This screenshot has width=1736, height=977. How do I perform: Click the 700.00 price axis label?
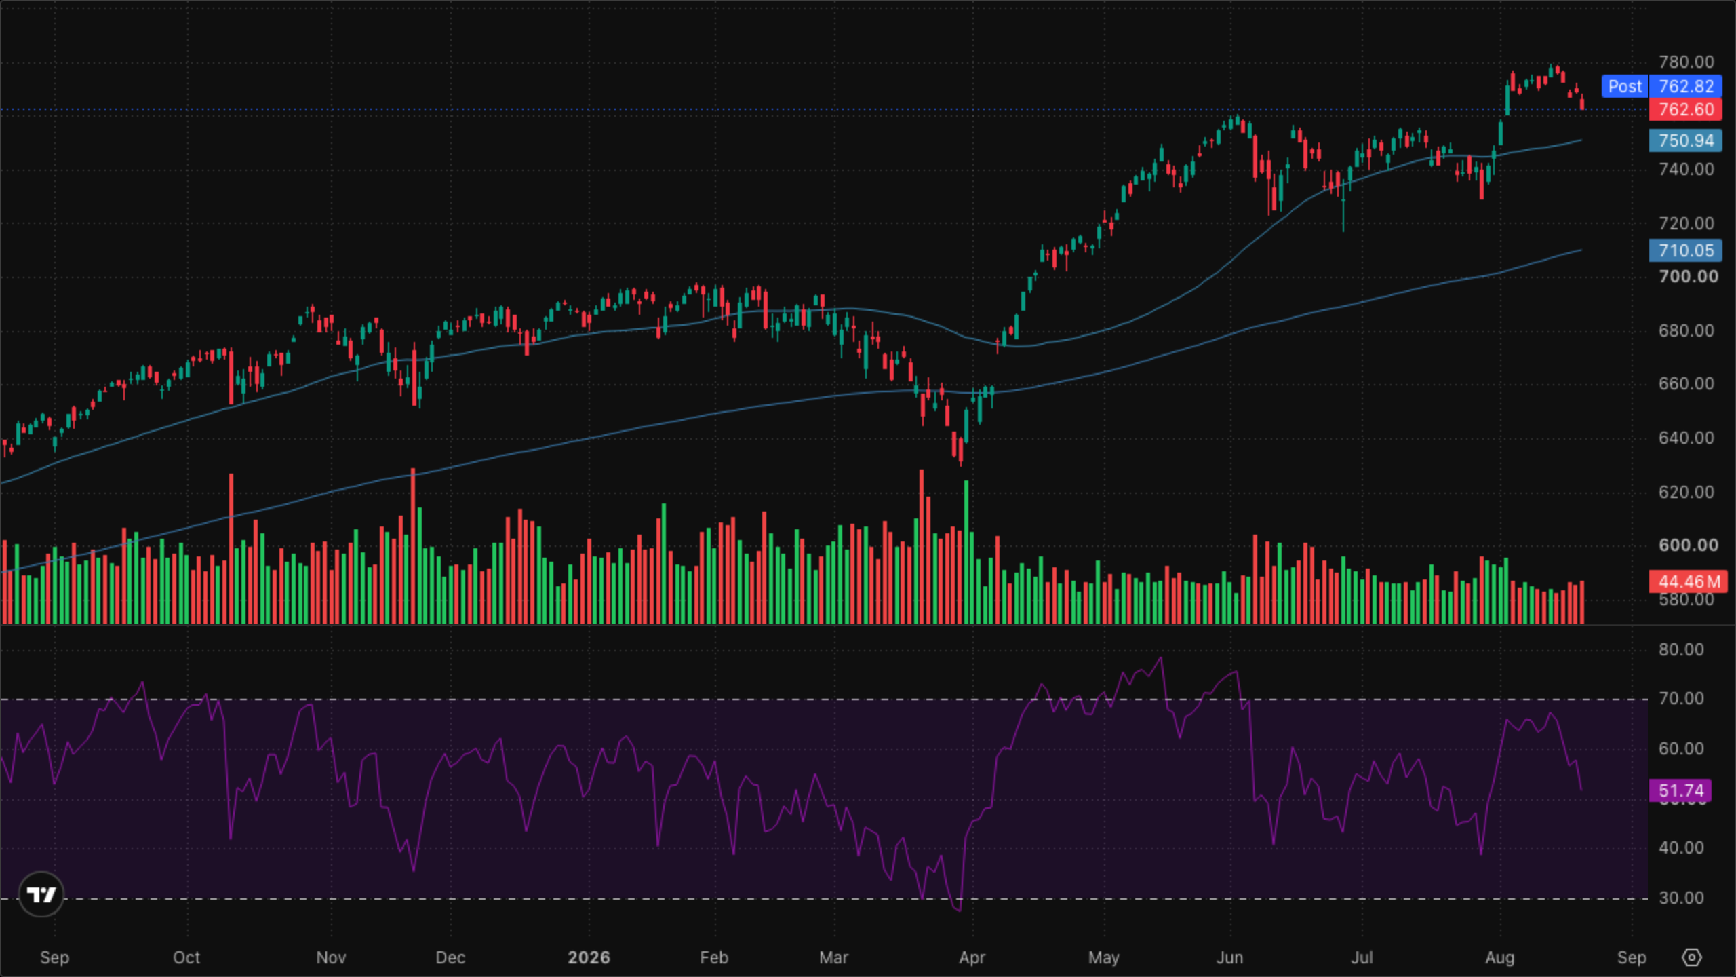1689,276
